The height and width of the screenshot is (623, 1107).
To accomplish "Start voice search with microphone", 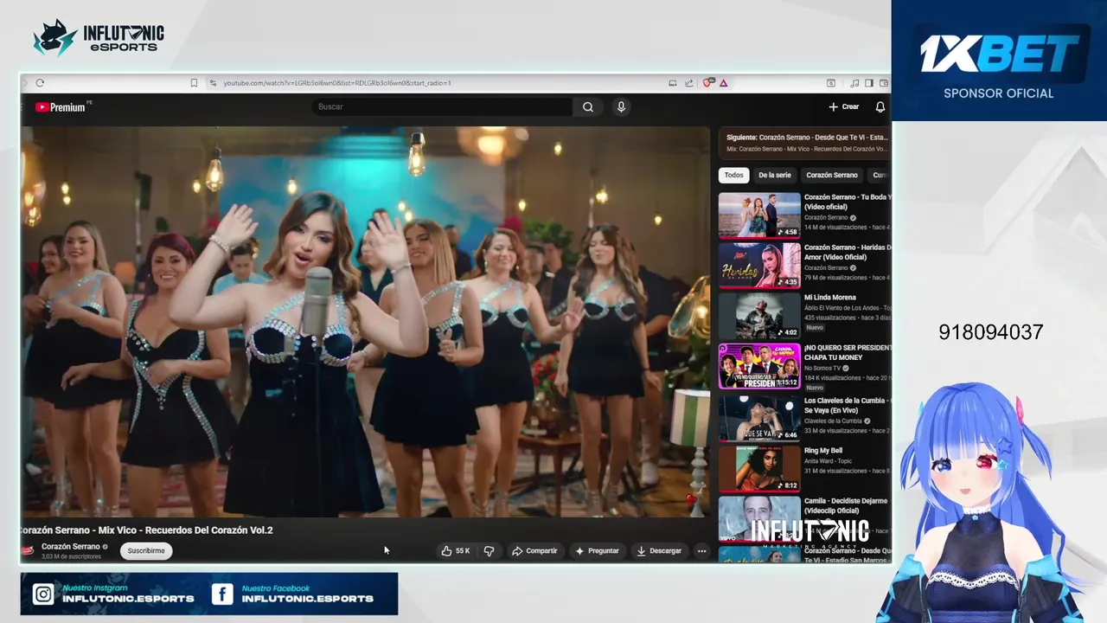I will 620,106.
